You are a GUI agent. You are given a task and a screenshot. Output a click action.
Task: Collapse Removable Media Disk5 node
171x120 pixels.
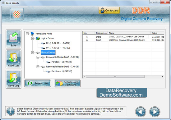click(x=38, y=57)
